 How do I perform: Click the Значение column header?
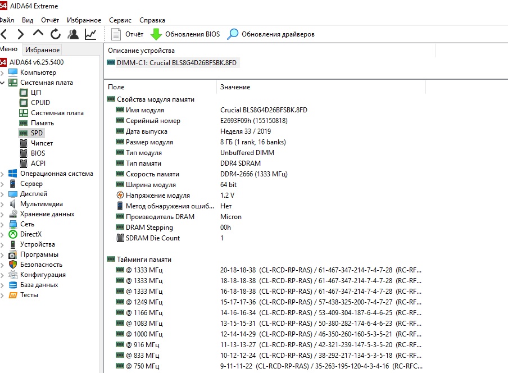(235, 87)
